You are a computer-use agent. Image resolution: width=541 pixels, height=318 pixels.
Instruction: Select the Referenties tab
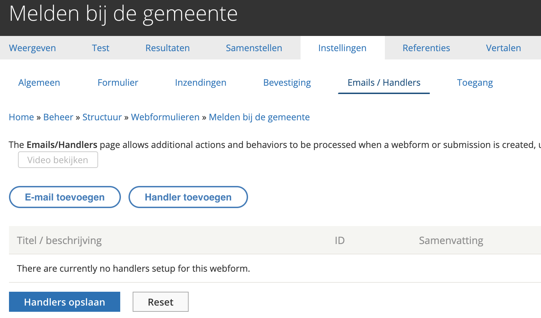coord(426,48)
